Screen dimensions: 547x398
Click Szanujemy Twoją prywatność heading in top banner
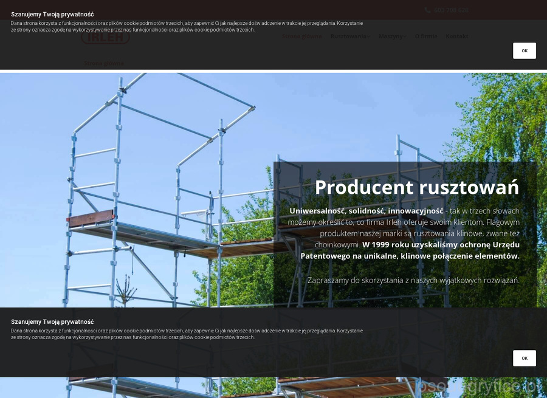point(52,15)
